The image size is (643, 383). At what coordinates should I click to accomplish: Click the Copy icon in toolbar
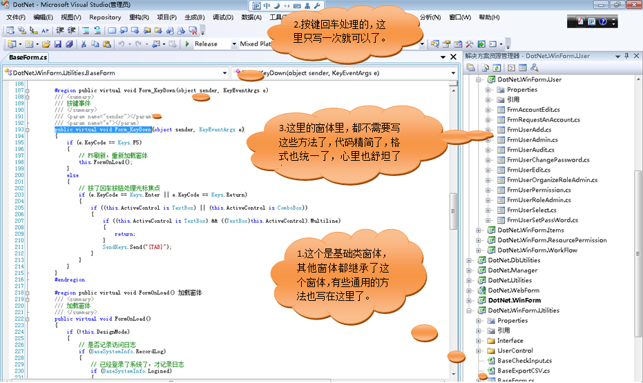[x=95, y=44]
